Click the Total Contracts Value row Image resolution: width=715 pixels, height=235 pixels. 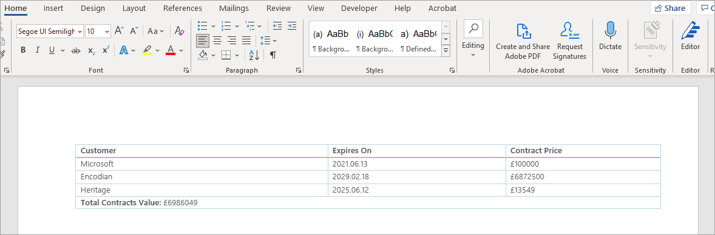click(x=368, y=203)
